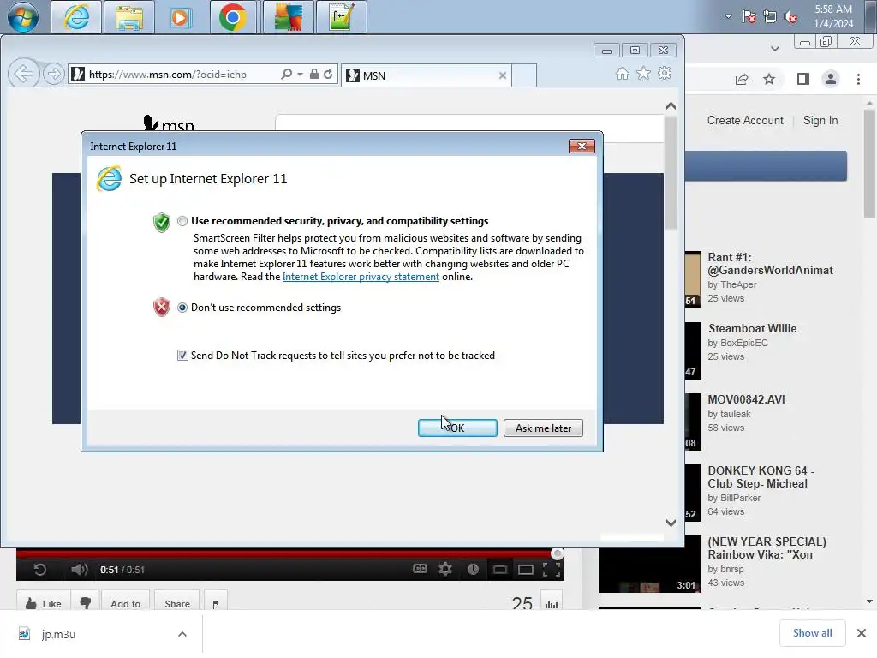Viewport: 877px width, 658px height.
Task: Click Show all downloads button
Action: point(812,633)
